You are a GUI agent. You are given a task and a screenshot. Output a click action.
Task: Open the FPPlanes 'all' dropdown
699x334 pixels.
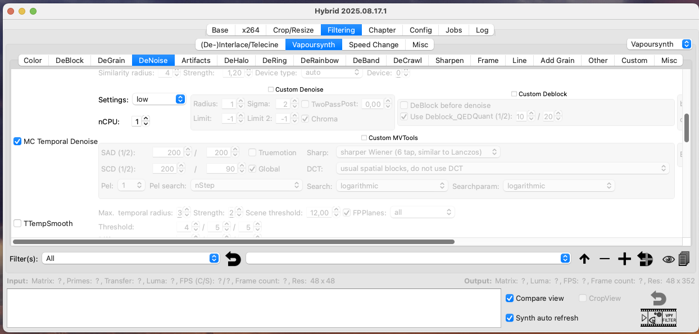(423, 213)
